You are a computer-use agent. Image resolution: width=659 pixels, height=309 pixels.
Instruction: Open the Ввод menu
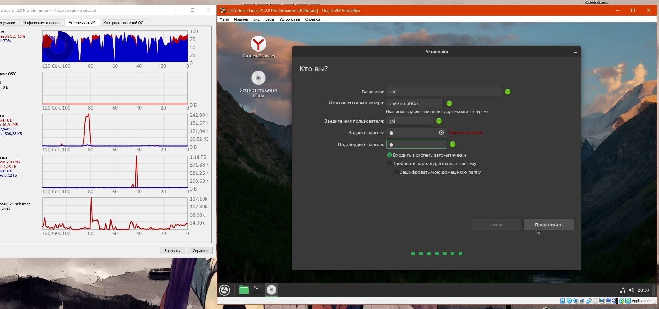[x=269, y=19]
